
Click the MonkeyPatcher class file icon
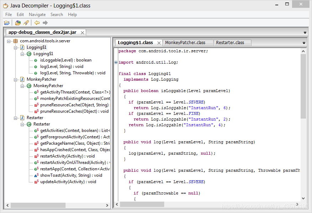(22, 80)
